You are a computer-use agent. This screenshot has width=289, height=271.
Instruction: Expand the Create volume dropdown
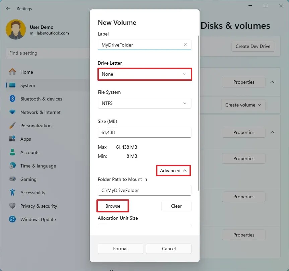[243, 105]
